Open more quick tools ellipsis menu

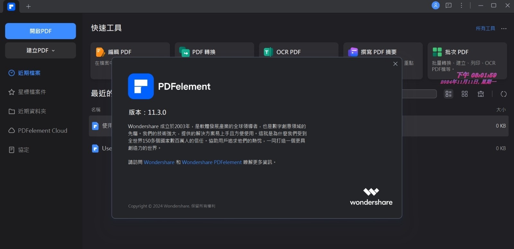pos(504,29)
